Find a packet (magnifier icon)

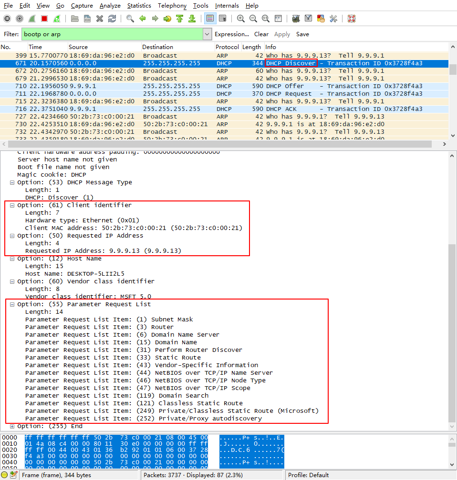[130, 19]
